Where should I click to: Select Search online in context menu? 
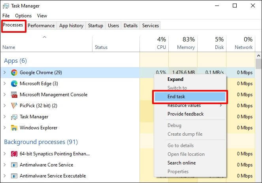(x=190, y=163)
